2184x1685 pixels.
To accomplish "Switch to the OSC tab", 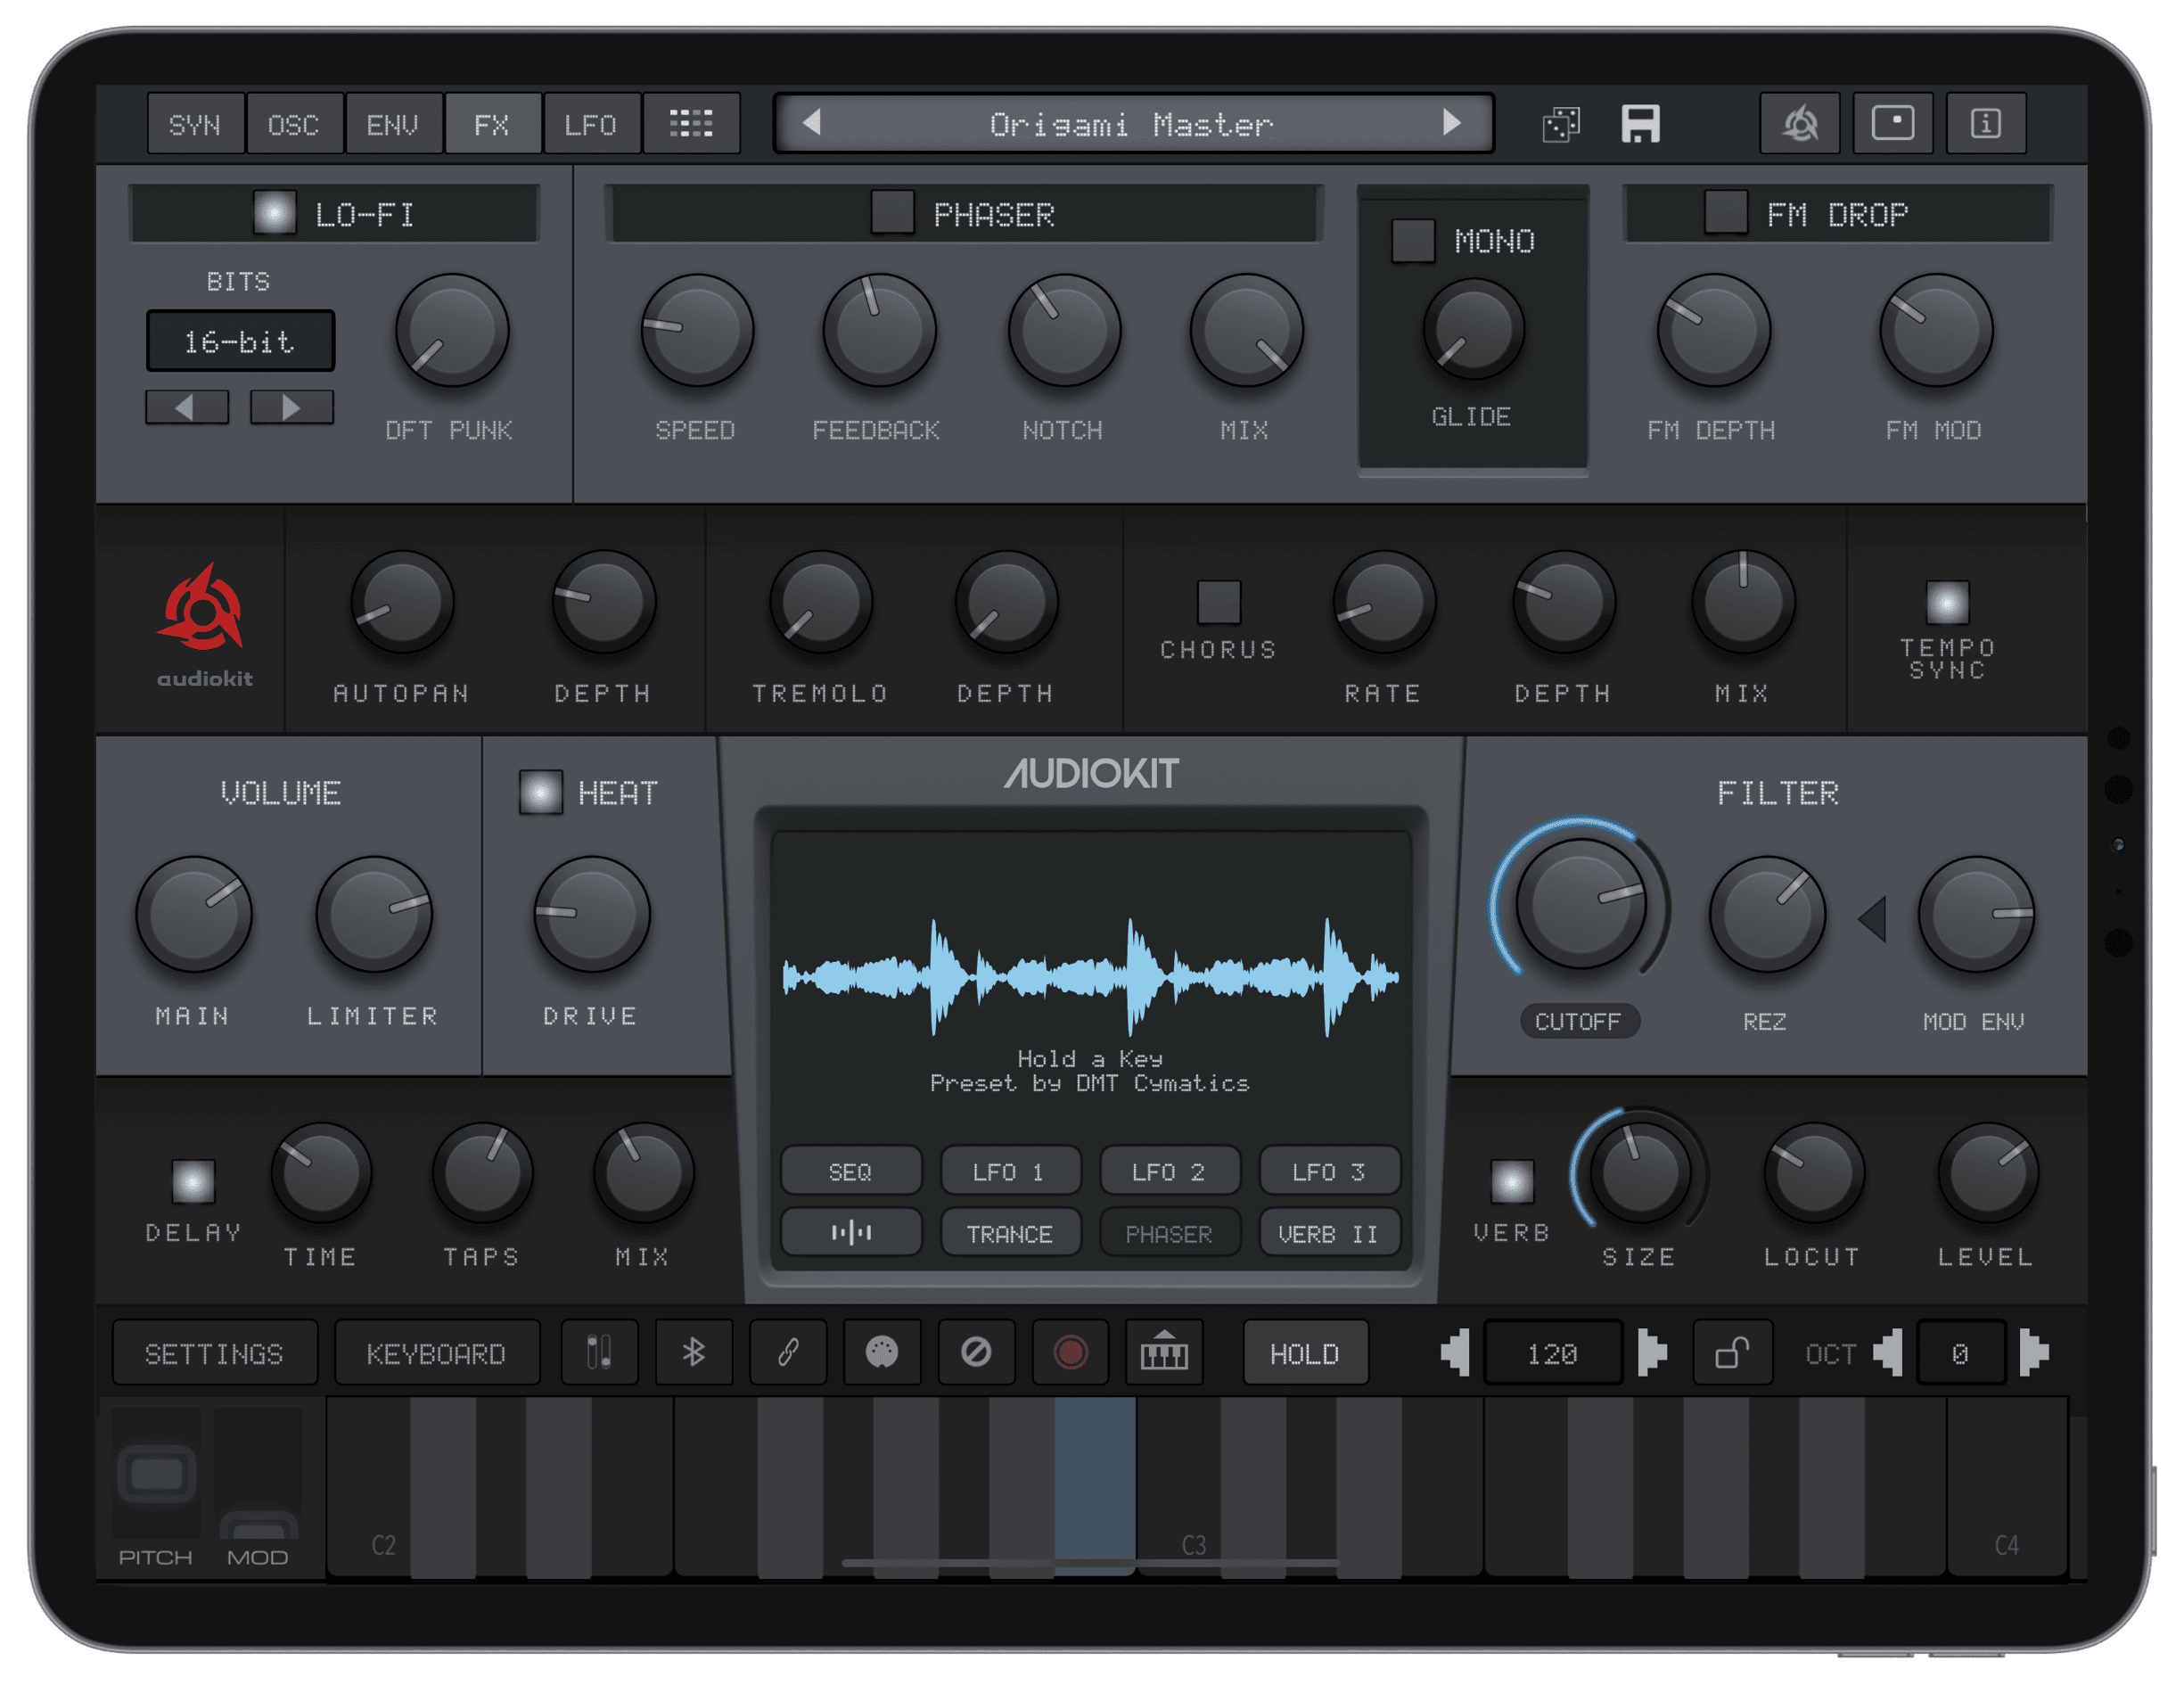I will 294,124.
